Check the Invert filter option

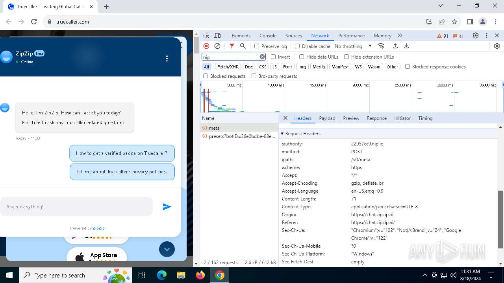click(273, 57)
